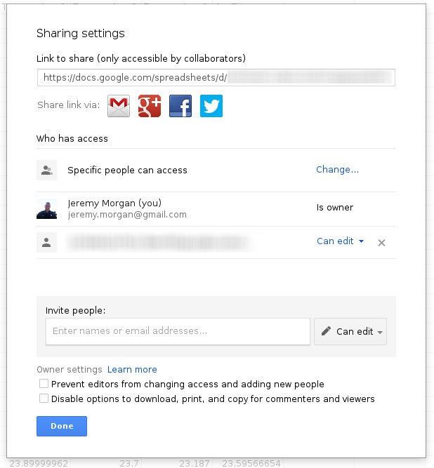
Task: Open the Learn more link
Action: tap(132, 370)
